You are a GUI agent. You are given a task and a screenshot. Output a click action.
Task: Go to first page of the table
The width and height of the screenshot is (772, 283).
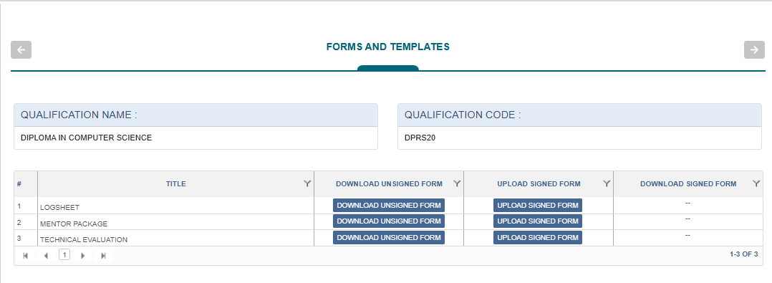pos(26,256)
